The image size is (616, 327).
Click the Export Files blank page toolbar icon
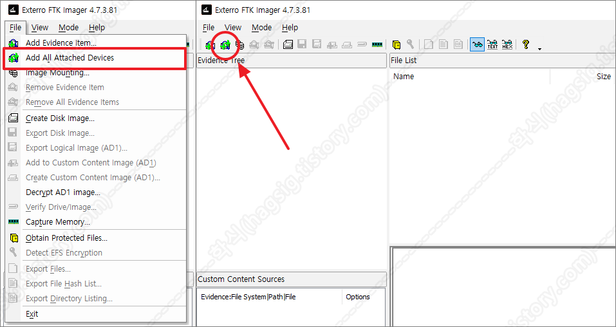tap(429, 44)
